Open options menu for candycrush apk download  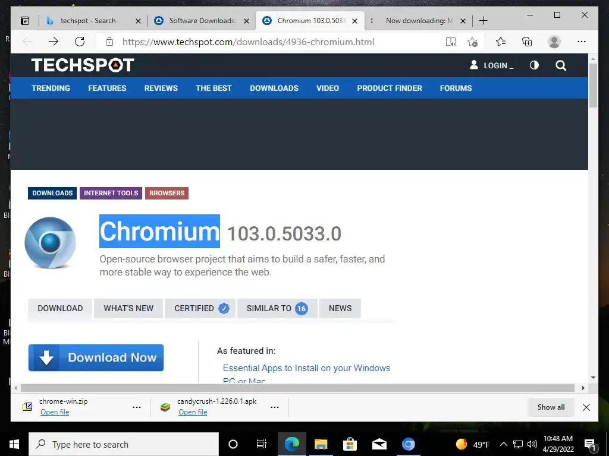[x=275, y=407]
